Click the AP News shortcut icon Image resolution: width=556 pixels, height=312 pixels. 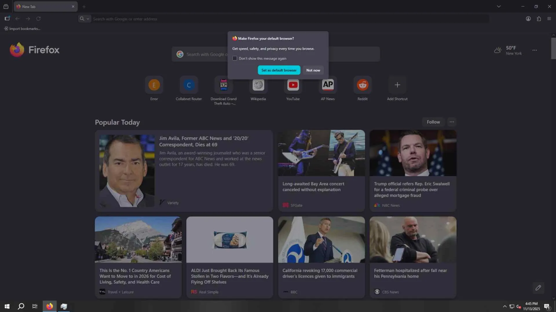click(328, 85)
